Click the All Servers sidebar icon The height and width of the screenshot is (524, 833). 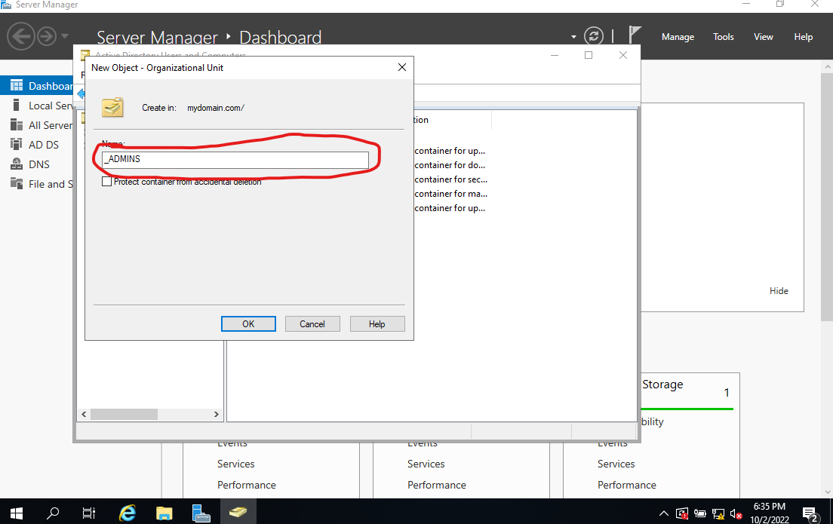17,124
